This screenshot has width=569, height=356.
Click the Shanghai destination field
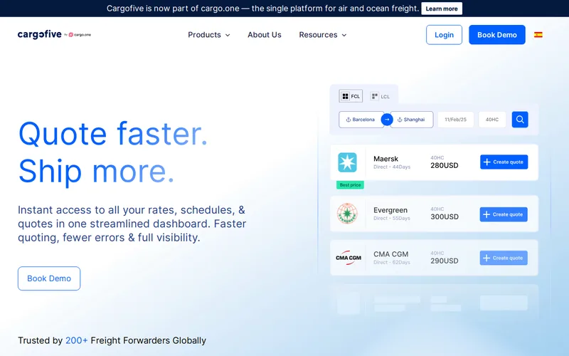(412, 120)
